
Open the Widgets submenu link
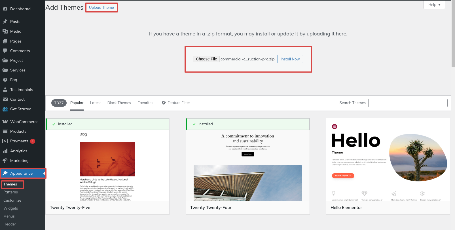coord(10,208)
